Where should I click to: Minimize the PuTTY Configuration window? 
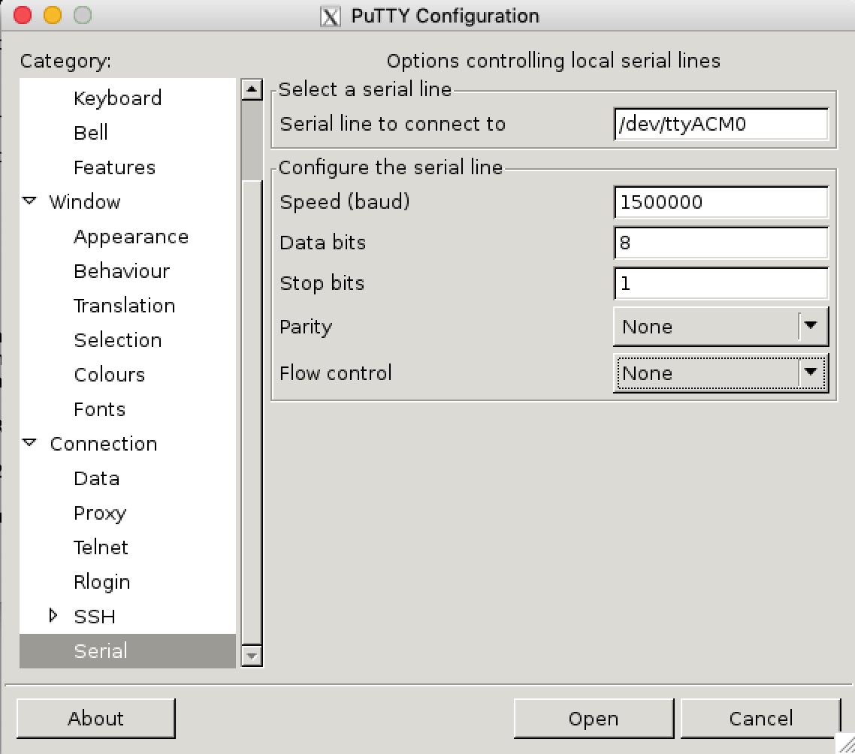[53, 15]
